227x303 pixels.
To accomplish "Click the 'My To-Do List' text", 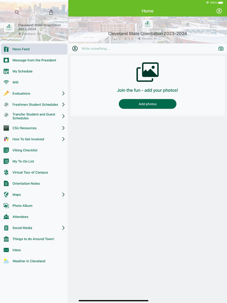I will pyautogui.click(x=23, y=161).
